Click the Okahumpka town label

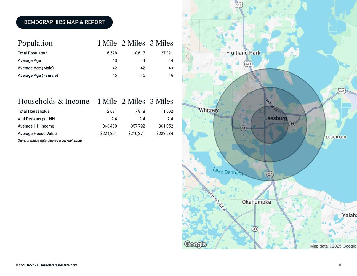pos(256,202)
